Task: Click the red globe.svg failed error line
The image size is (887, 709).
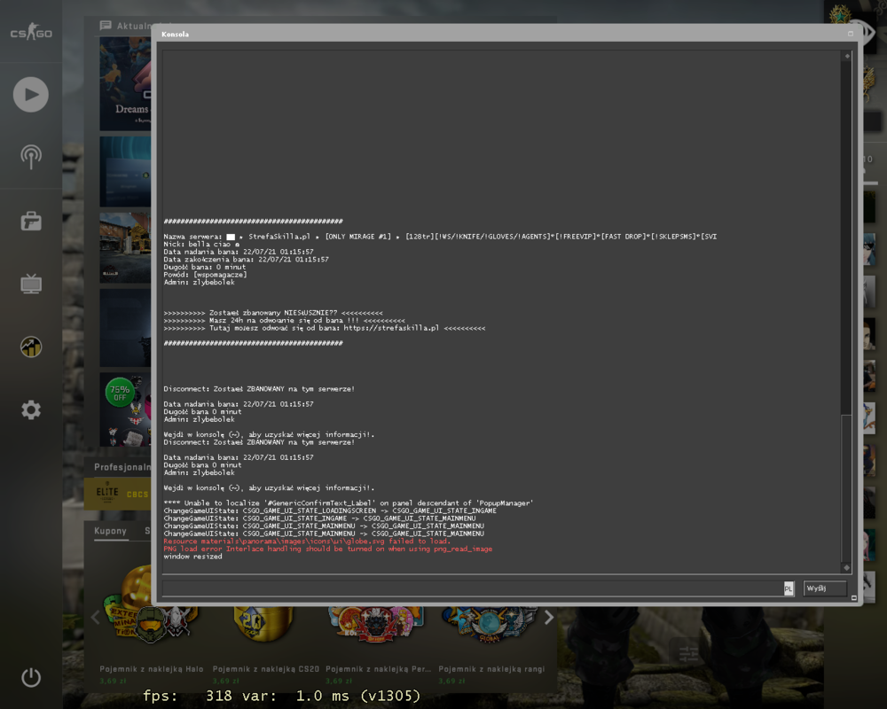Action: [307, 541]
